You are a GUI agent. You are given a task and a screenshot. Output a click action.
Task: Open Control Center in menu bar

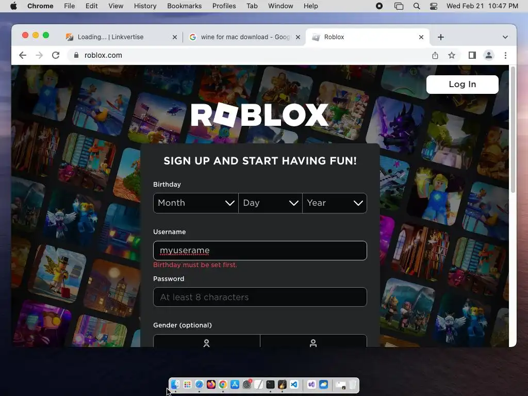tap(434, 6)
